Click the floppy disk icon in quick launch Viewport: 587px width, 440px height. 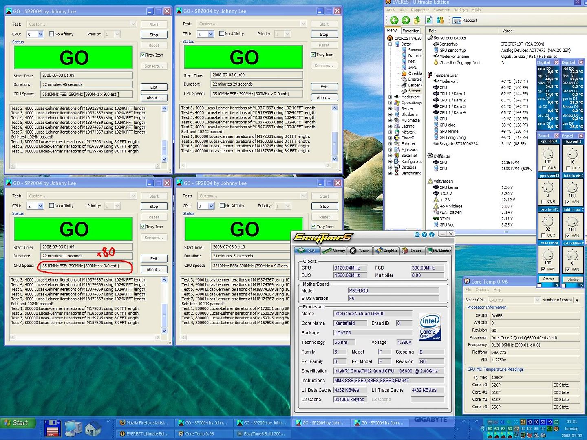(x=53, y=428)
